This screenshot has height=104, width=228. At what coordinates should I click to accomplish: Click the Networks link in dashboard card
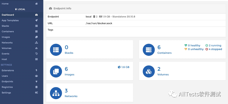[x=71, y=96]
